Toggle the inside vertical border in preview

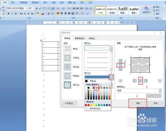pos(140,81)
